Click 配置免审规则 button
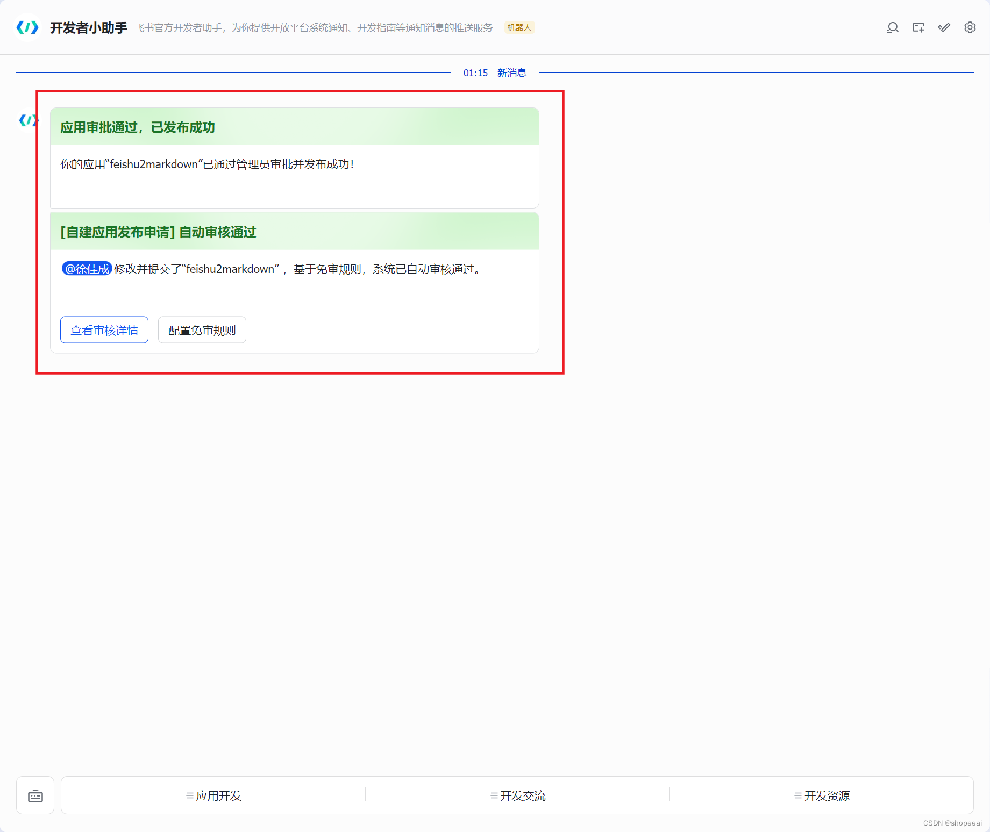Screen dimensions: 990x832 click(202, 330)
